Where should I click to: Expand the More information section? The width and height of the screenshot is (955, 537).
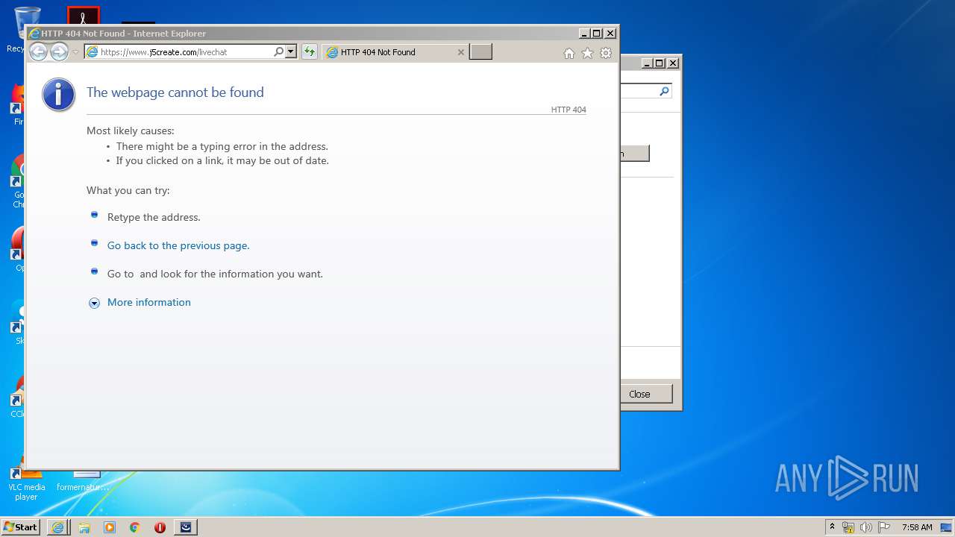[x=94, y=303]
